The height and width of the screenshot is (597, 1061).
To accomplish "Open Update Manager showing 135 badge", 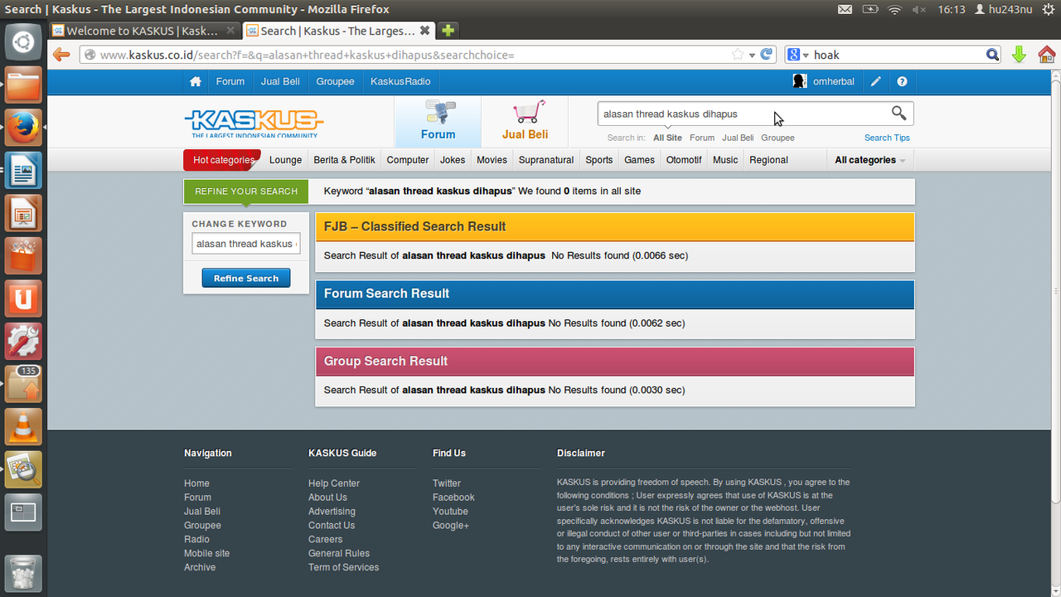I will (23, 385).
